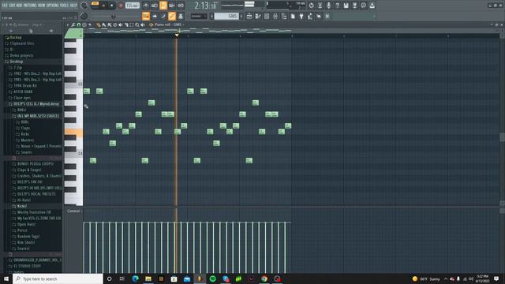Screen dimensions: 505x284
Task: Click the question mark help icon
Action: coord(337,6)
